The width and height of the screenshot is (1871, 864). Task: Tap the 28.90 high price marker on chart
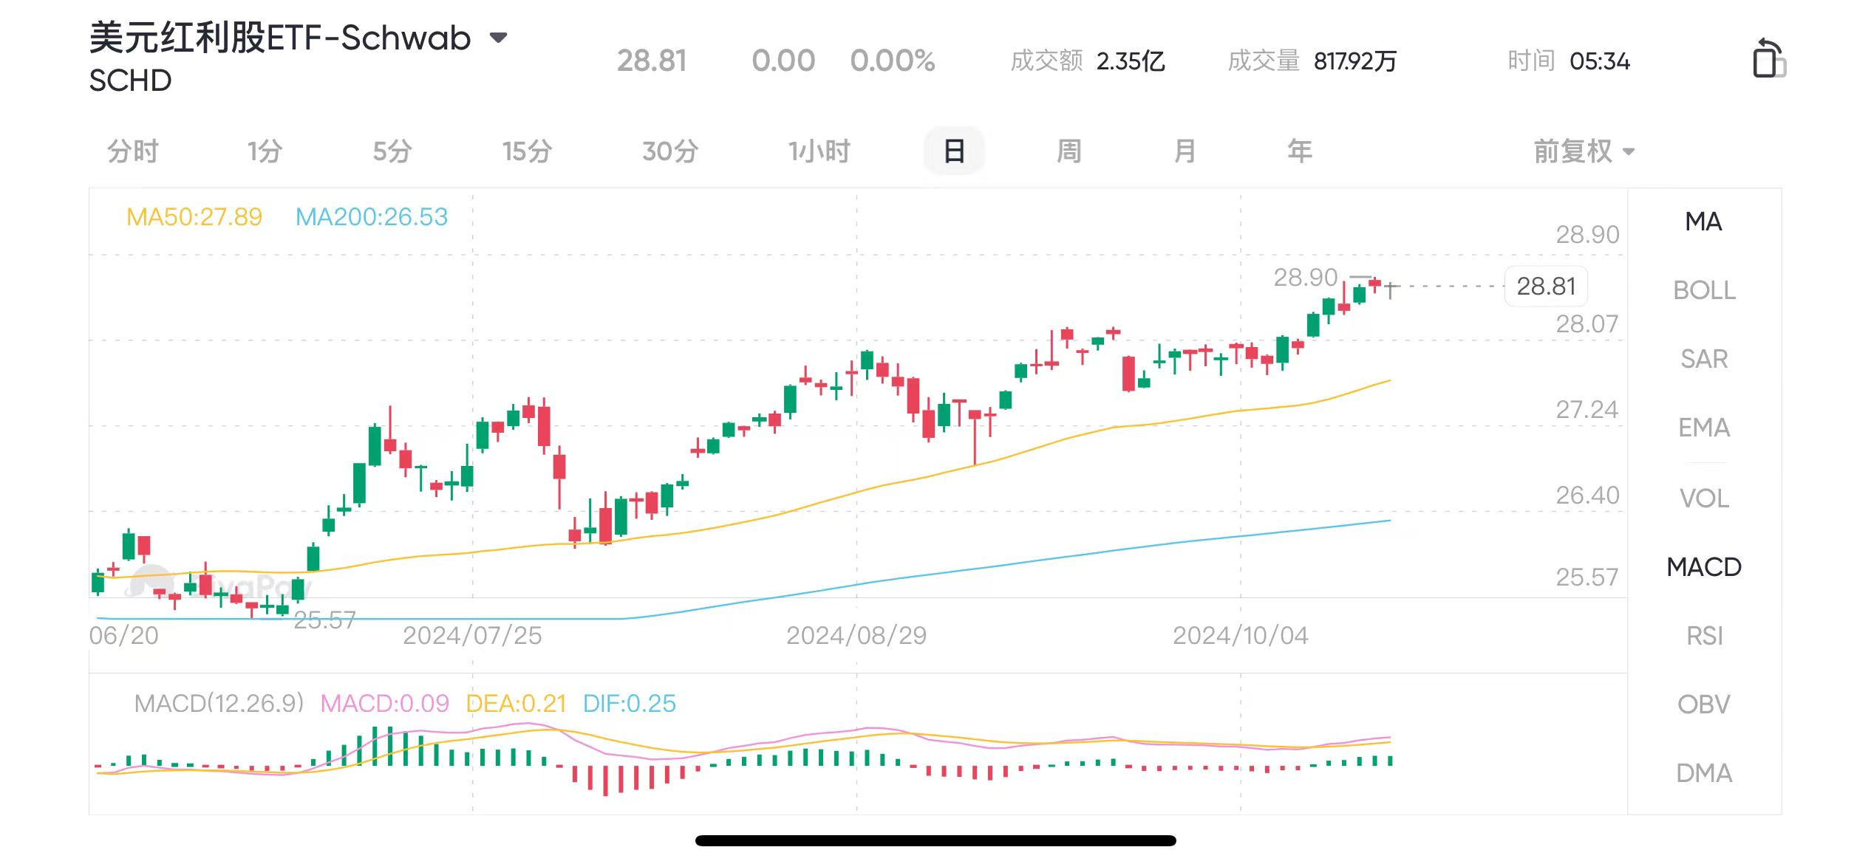click(x=1306, y=278)
